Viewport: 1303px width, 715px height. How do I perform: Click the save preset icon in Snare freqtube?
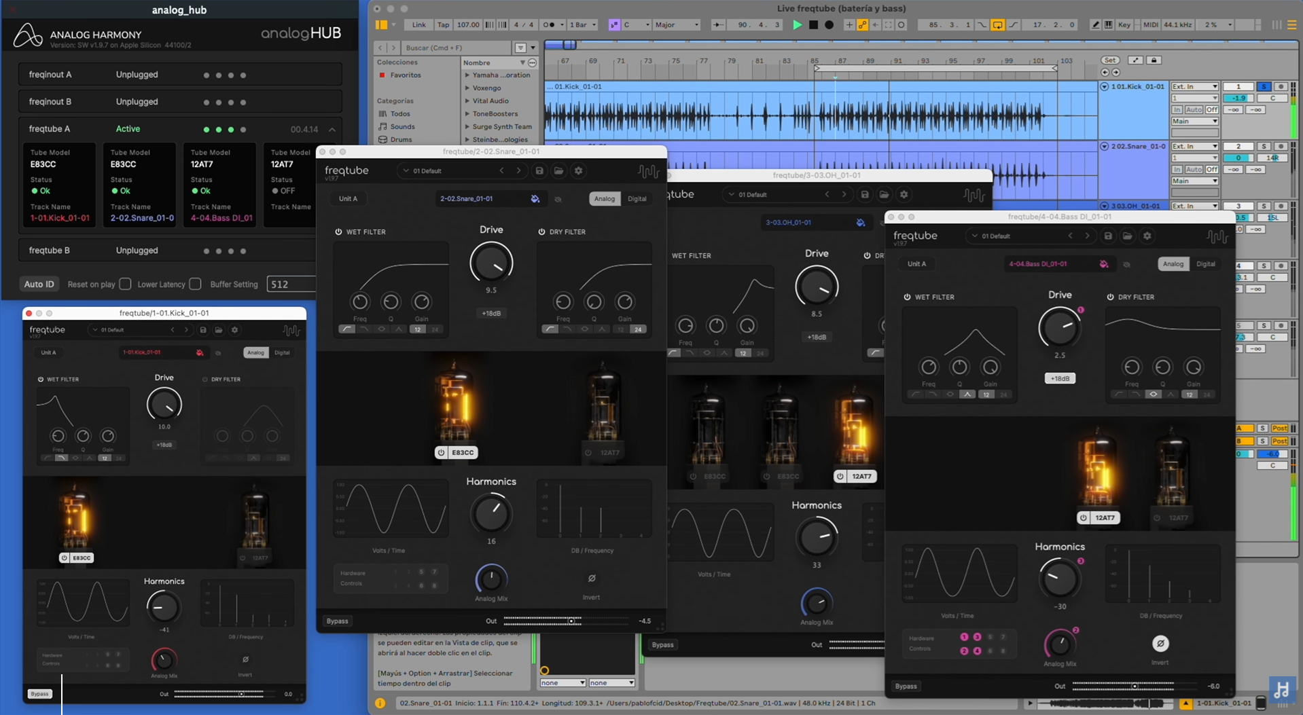tap(539, 171)
